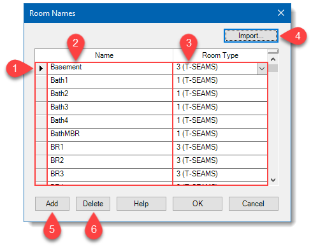This screenshot has height=247, width=311.
Task: Select the BR2 name cell
Action: [110, 162]
